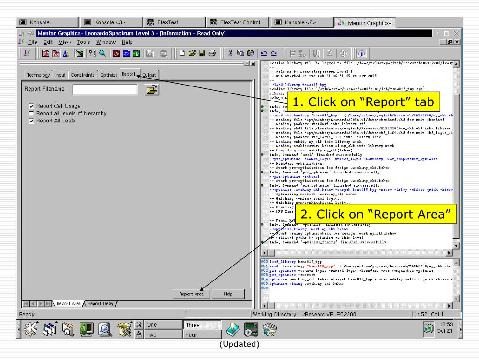This screenshot has height=359, width=479.
Task: Open the Edit menu
Action: [48, 42]
